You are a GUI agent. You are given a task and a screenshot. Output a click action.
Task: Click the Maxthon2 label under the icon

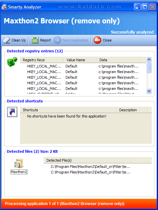tap(19, 172)
